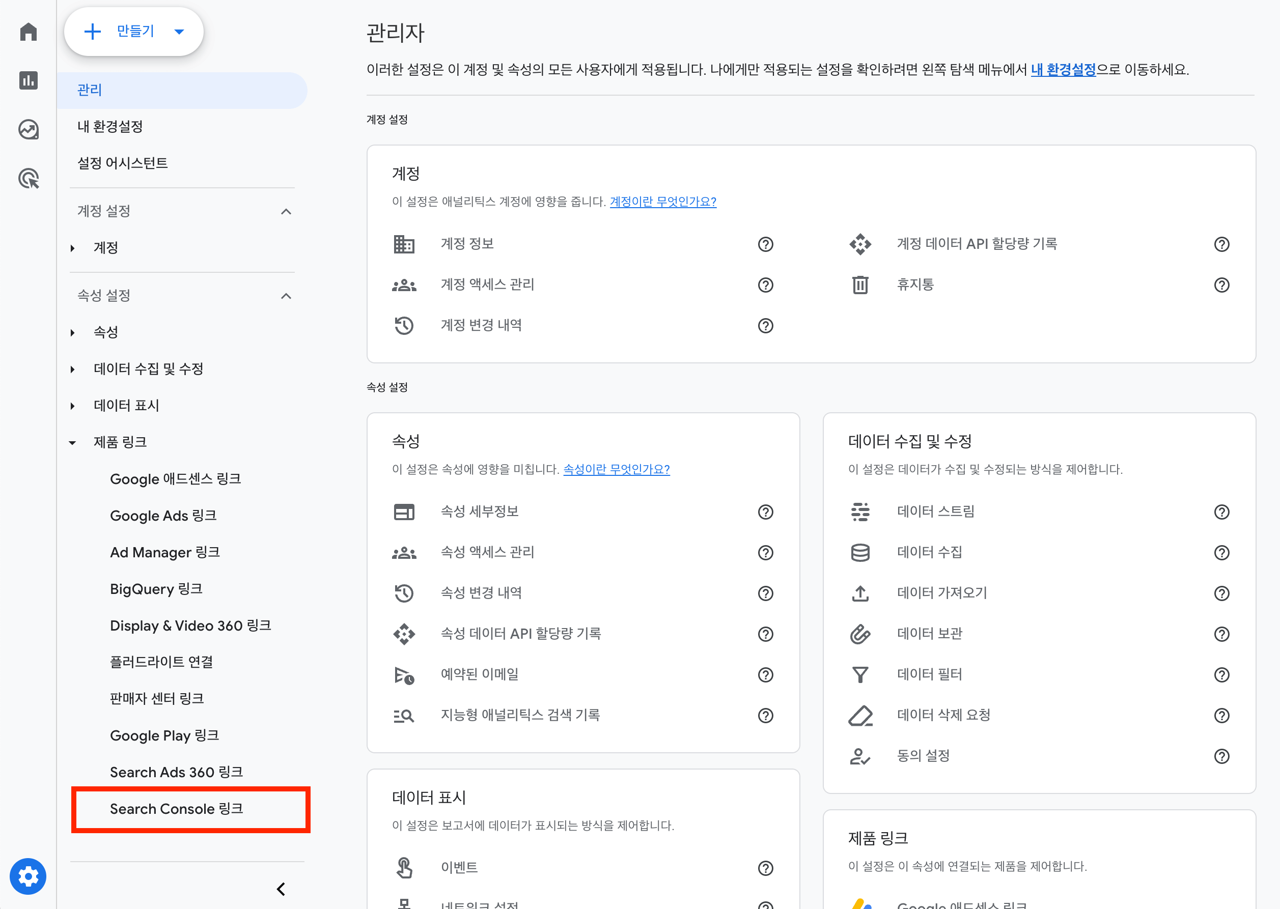The image size is (1280, 909).
Task: Open BigQuery 링크 in sidebar
Action: click(156, 589)
